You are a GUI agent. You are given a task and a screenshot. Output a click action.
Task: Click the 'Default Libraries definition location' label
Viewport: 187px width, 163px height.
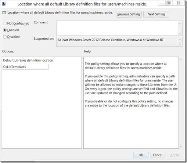(28, 60)
